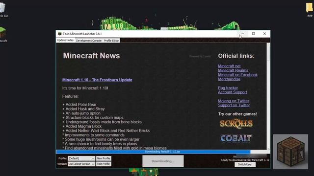Click the Cobalt game logo
The height and width of the screenshot is (176, 314).
point(236,138)
